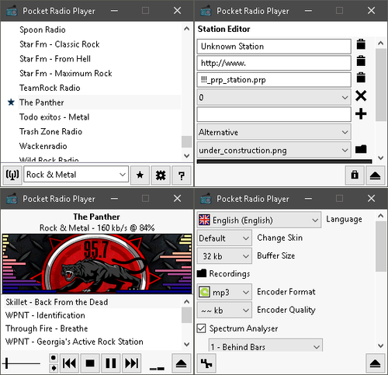Expand the under_construction.png dropdown
The width and height of the screenshot is (388, 375).
point(274,150)
